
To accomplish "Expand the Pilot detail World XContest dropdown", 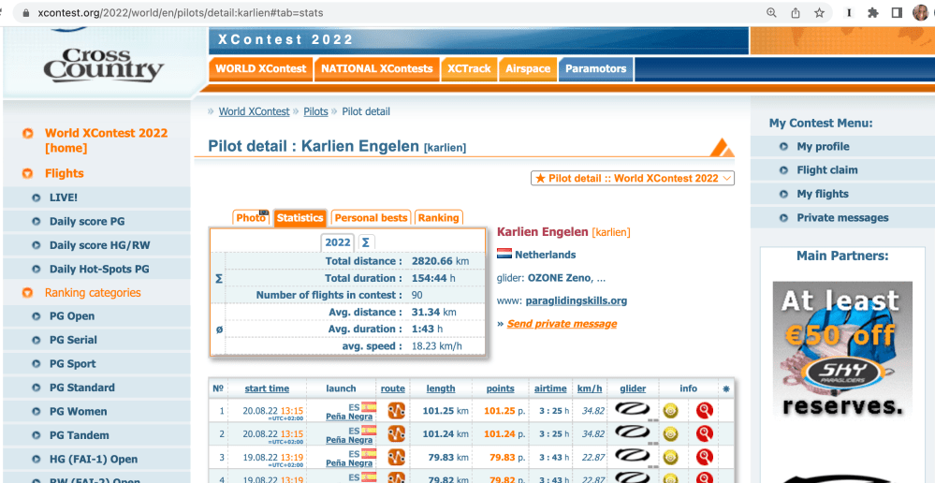I will tap(633, 178).
